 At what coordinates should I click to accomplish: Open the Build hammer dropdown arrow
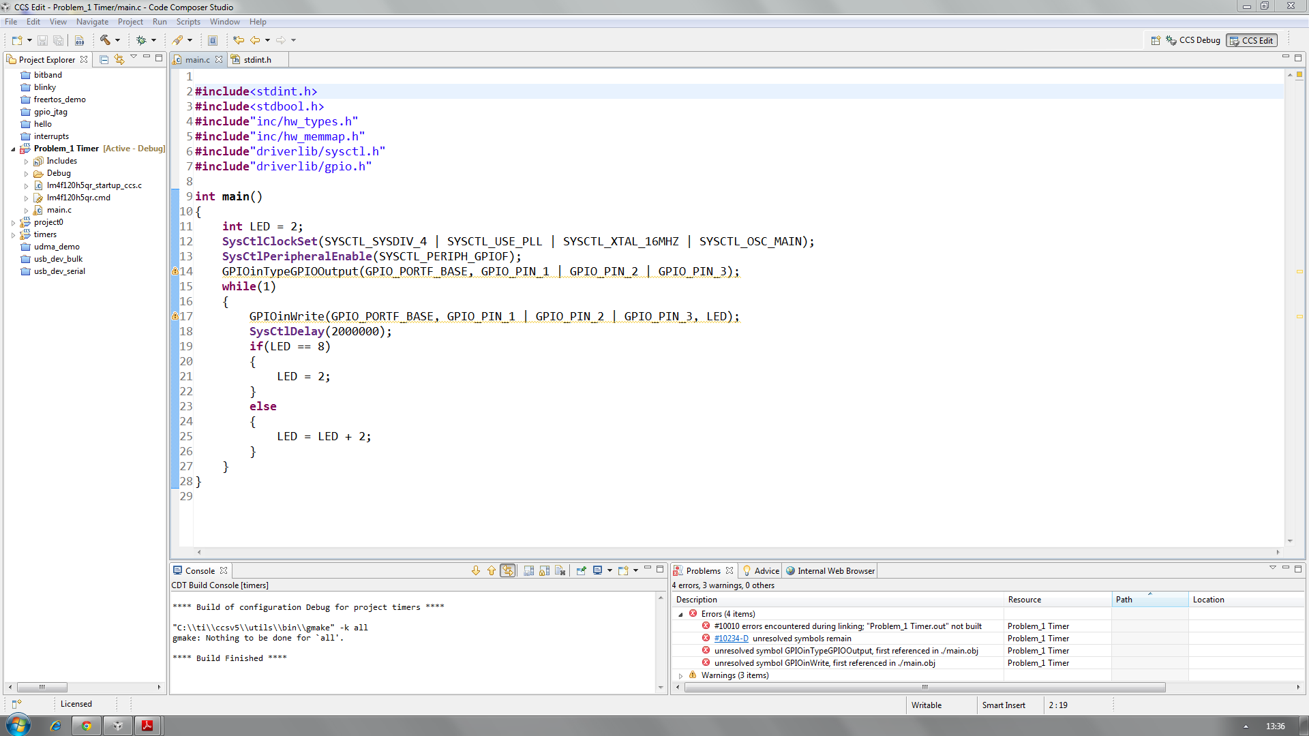coord(117,40)
